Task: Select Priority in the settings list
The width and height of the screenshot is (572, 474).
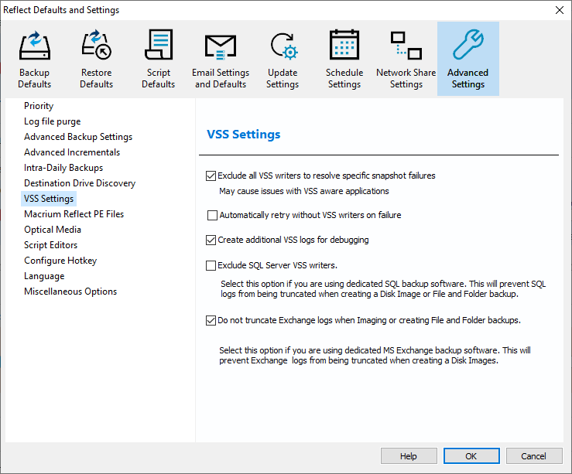Action: [x=39, y=106]
